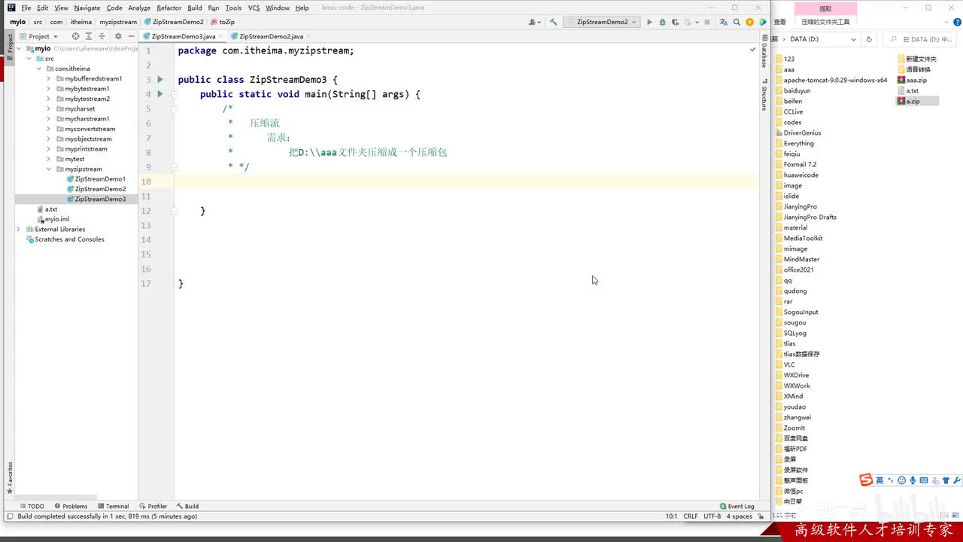Open the Event Log
The width and height of the screenshot is (963, 542).
[737, 506]
